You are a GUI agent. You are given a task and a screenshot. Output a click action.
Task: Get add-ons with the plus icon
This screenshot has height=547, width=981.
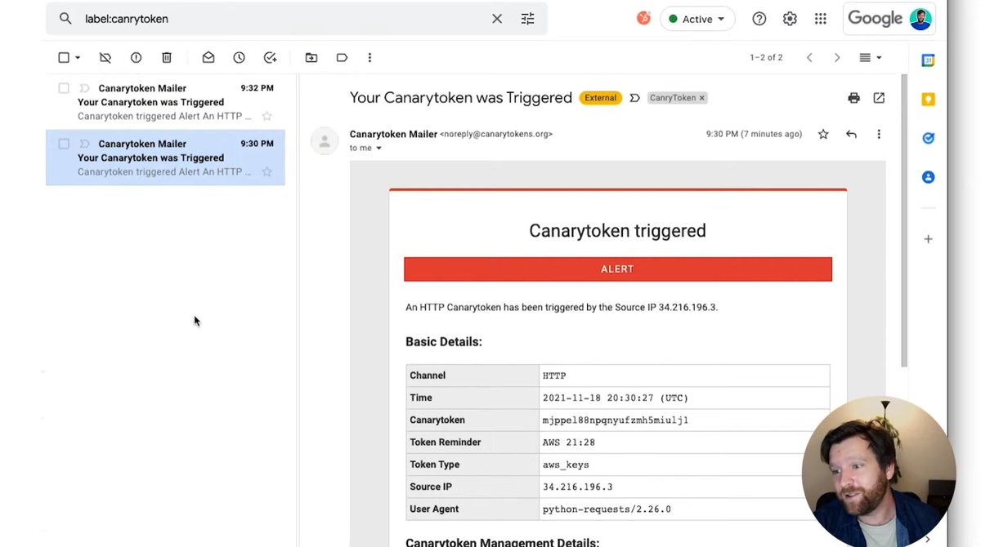coord(928,239)
